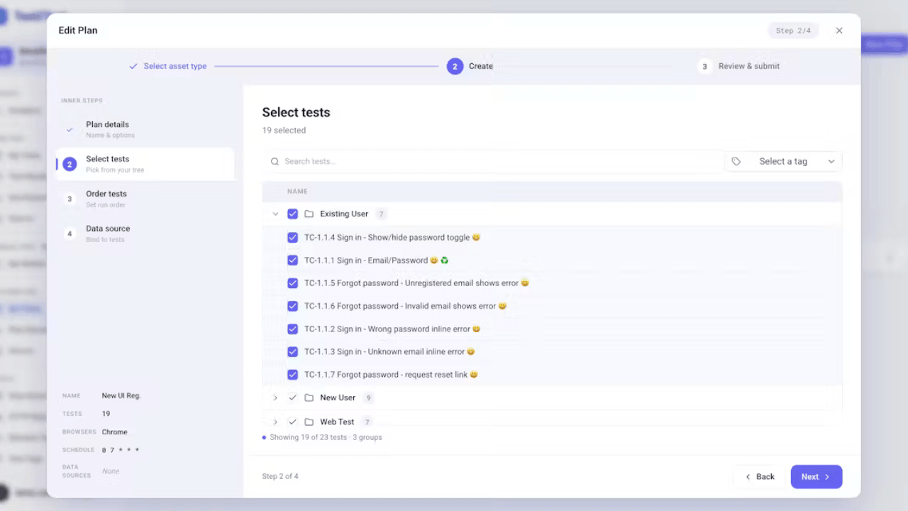Click the 'New UI Reg.' name value
The height and width of the screenshot is (511, 908).
tap(121, 396)
